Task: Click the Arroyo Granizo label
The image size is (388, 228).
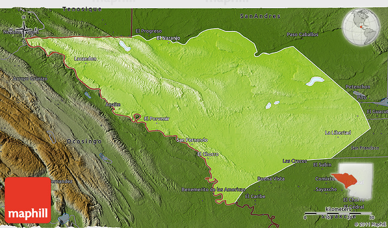Action: point(30,78)
